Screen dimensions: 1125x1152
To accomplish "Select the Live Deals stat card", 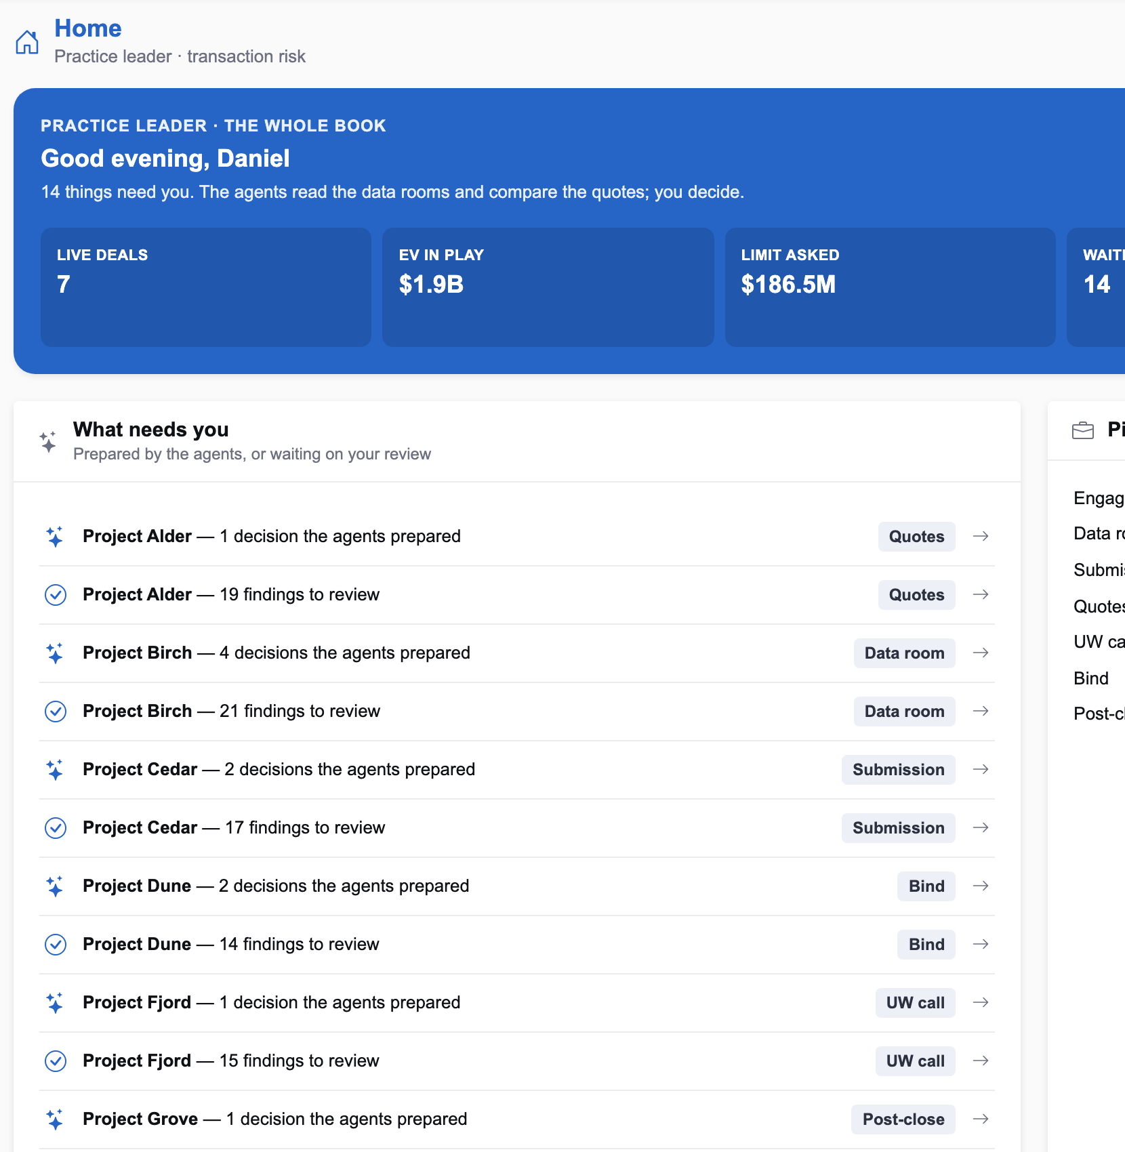I will [x=206, y=287].
